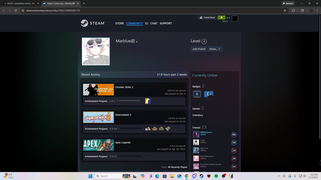Click the Level 4 badge circle
This screenshot has width=321, height=180.
(x=204, y=41)
